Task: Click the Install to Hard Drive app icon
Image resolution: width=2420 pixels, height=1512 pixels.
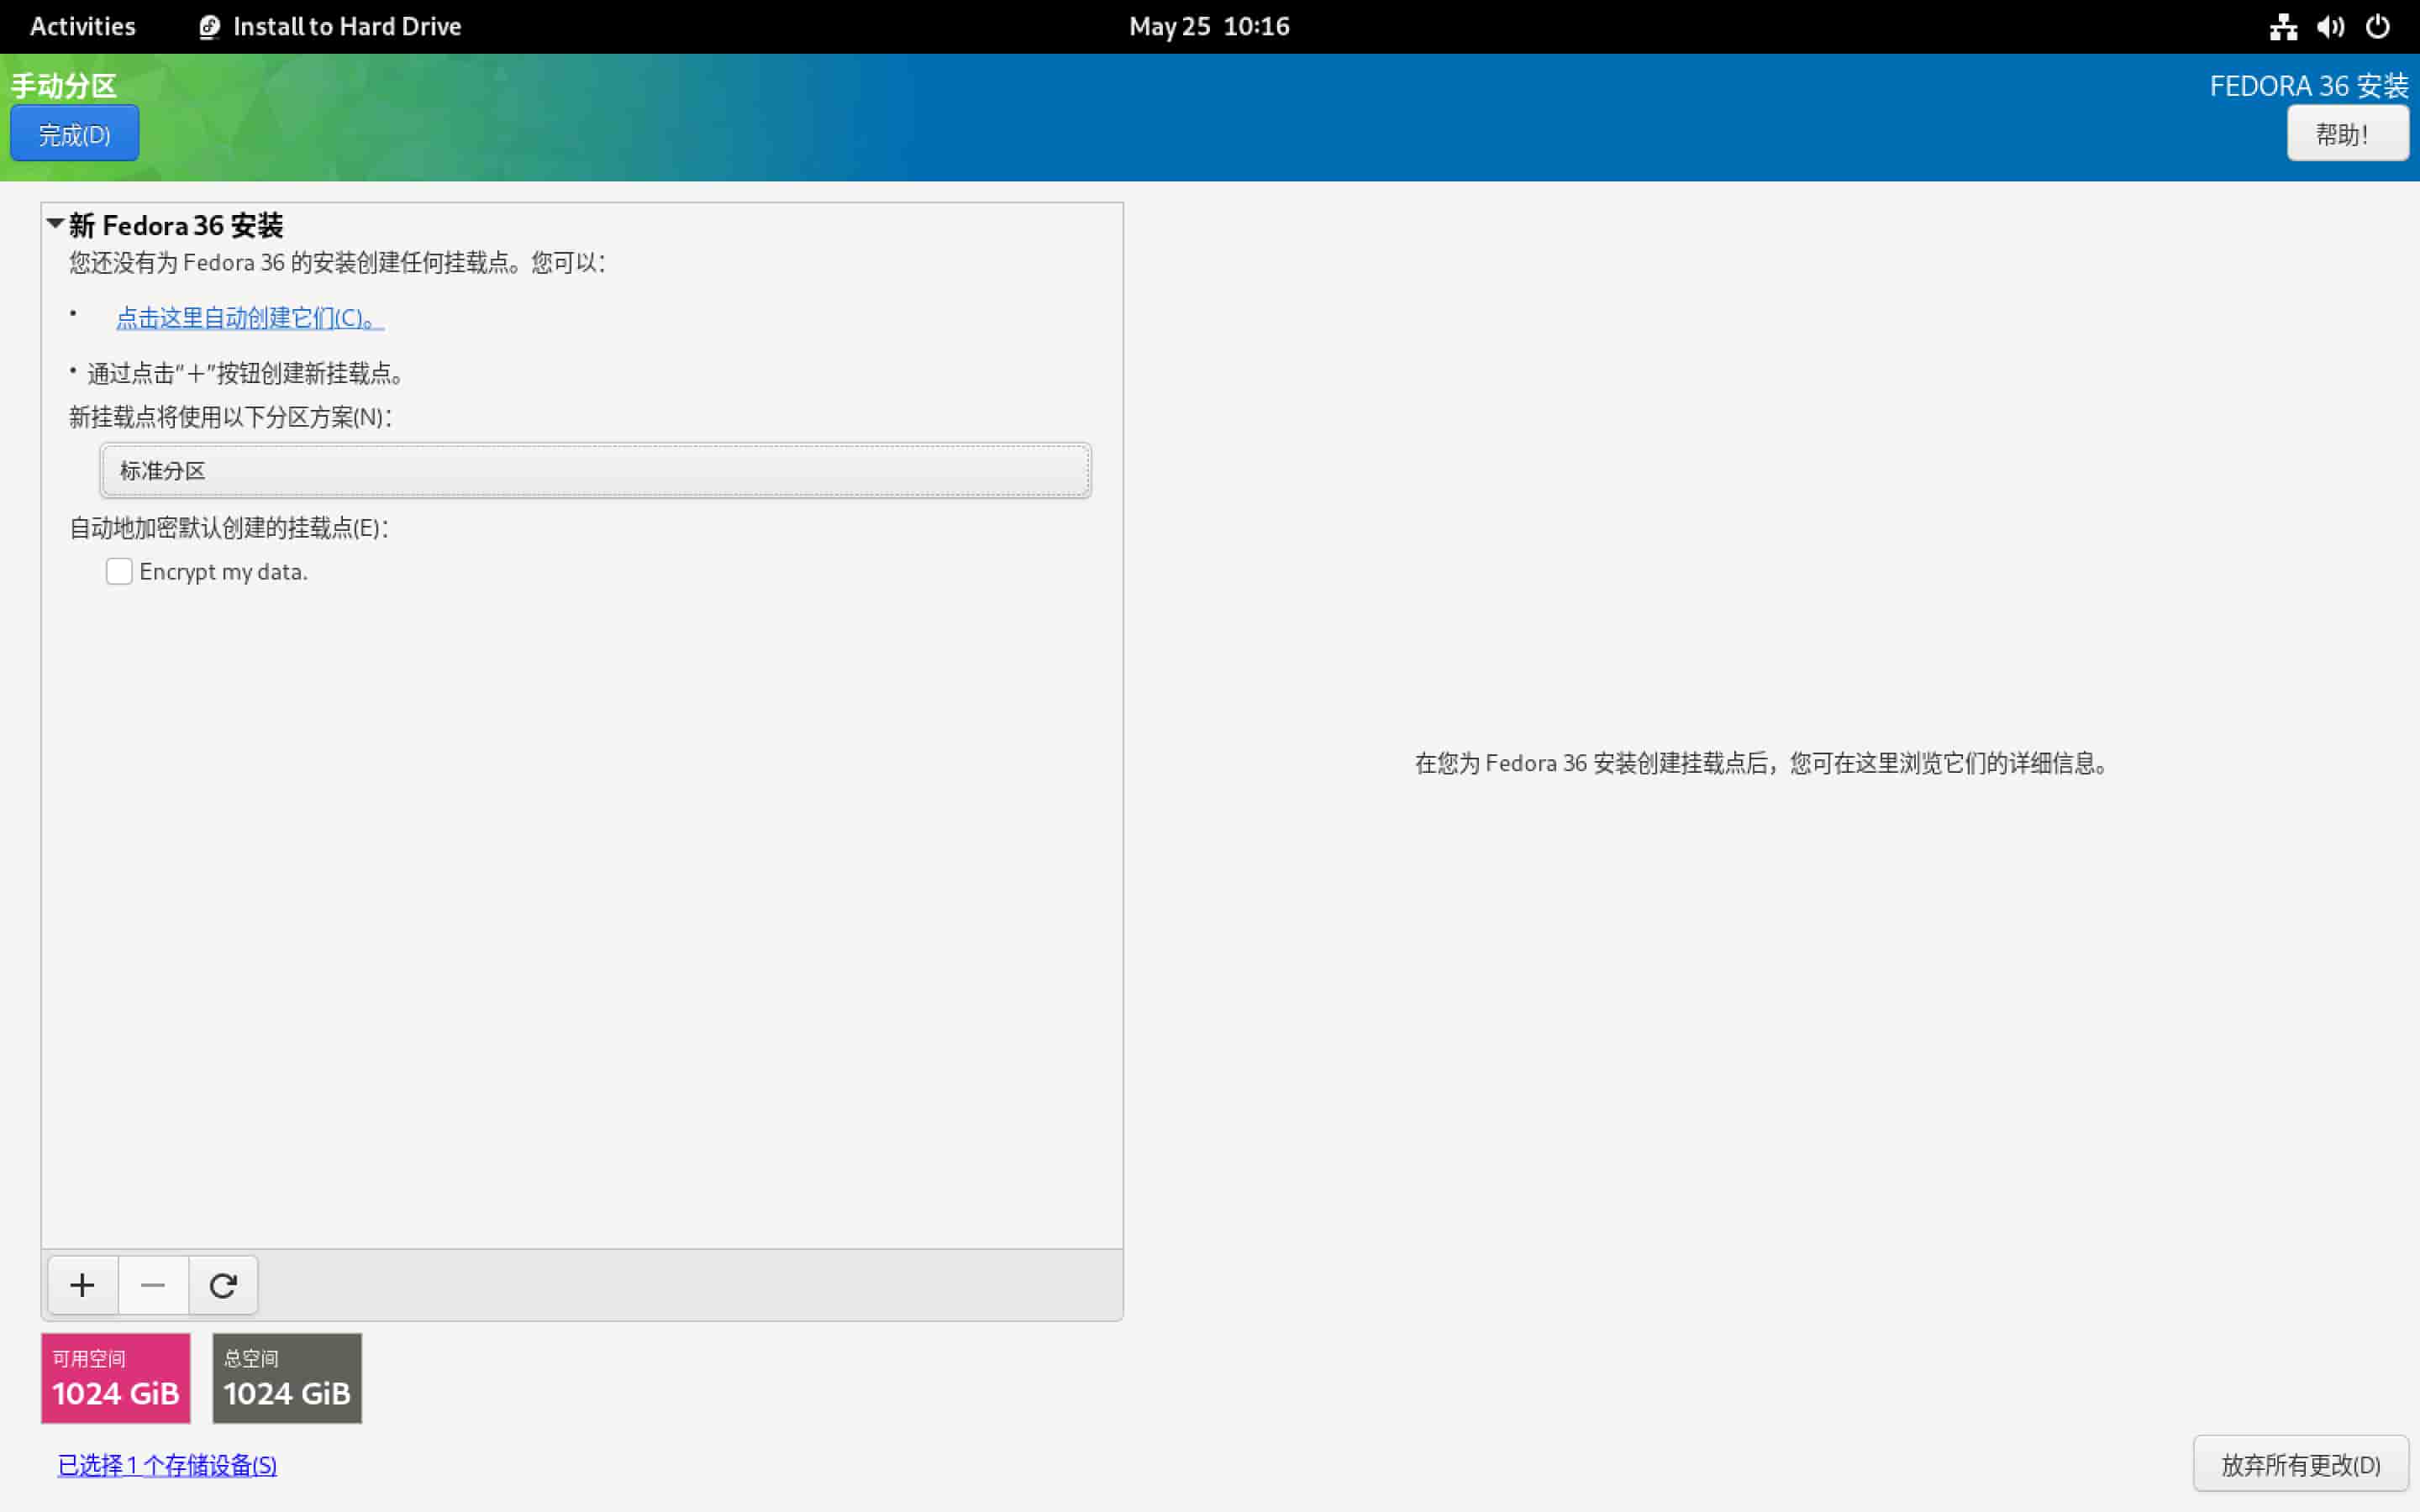Action: tap(209, 27)
